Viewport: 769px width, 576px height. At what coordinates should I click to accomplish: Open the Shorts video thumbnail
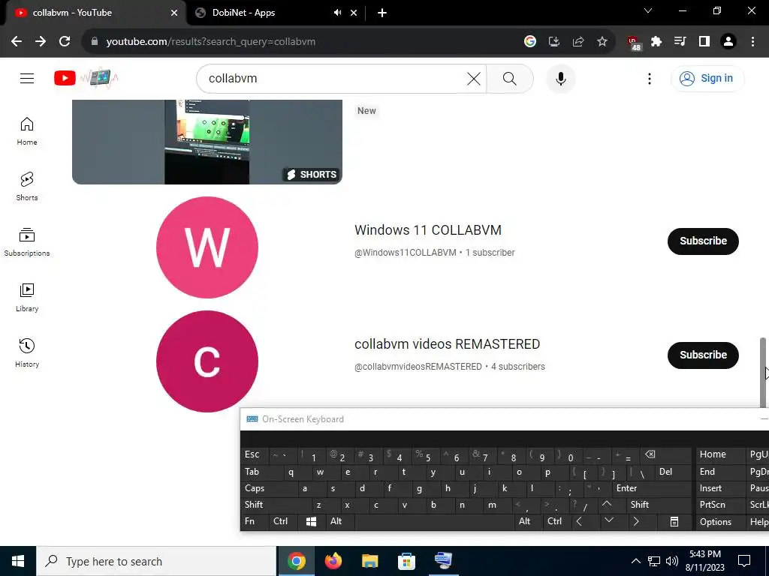pyautogui.click(x=207, y=142)
